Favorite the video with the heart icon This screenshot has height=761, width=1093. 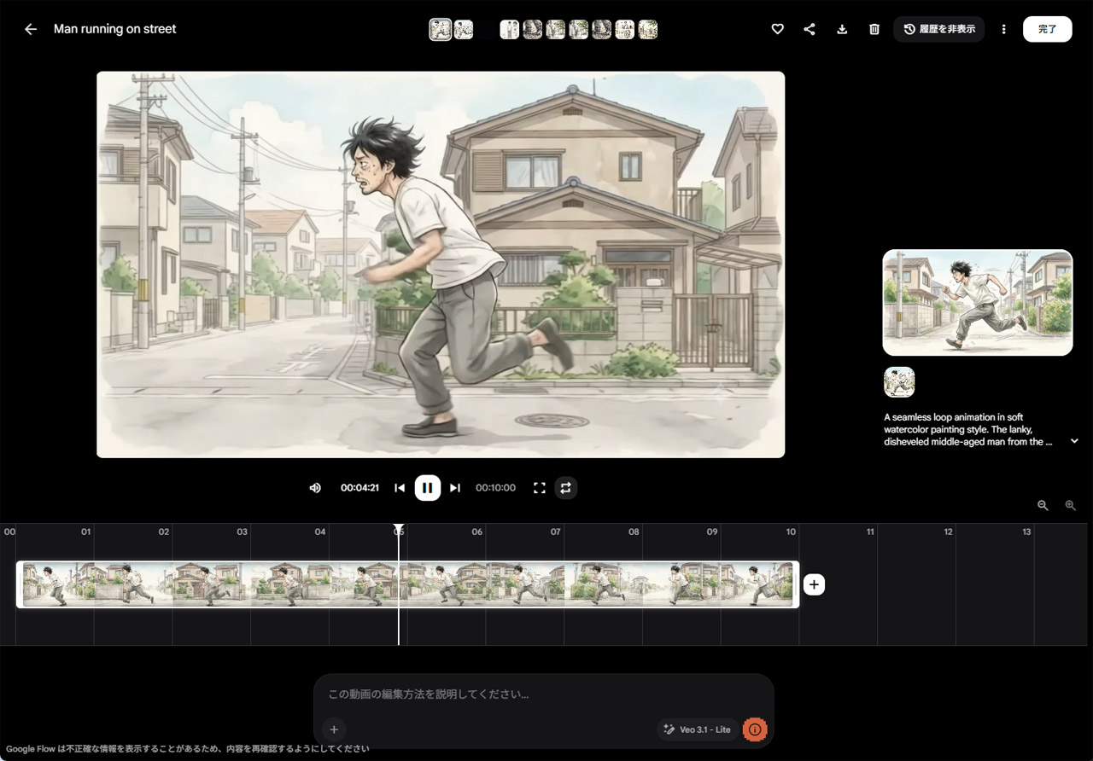click(777, 29)
